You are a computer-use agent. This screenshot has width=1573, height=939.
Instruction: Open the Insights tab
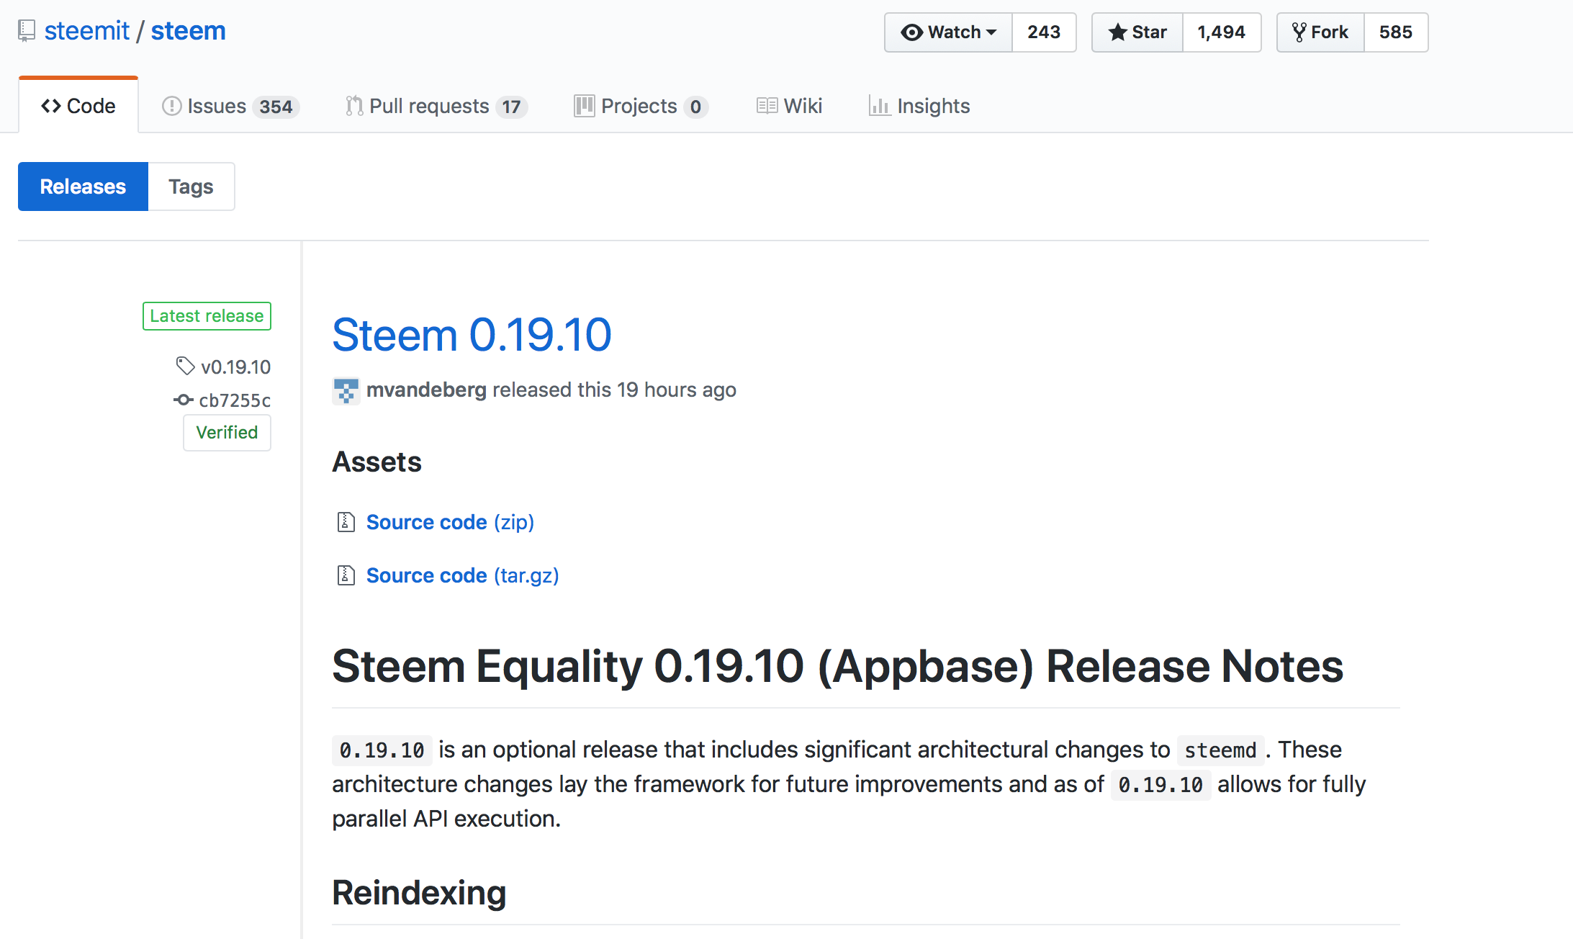pyautogui.click(x=919, y=106)
